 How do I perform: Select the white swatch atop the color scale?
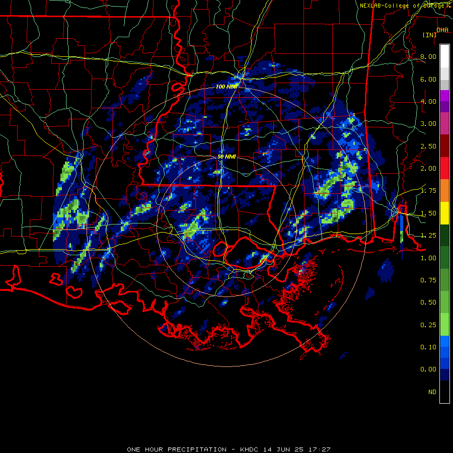444,56
